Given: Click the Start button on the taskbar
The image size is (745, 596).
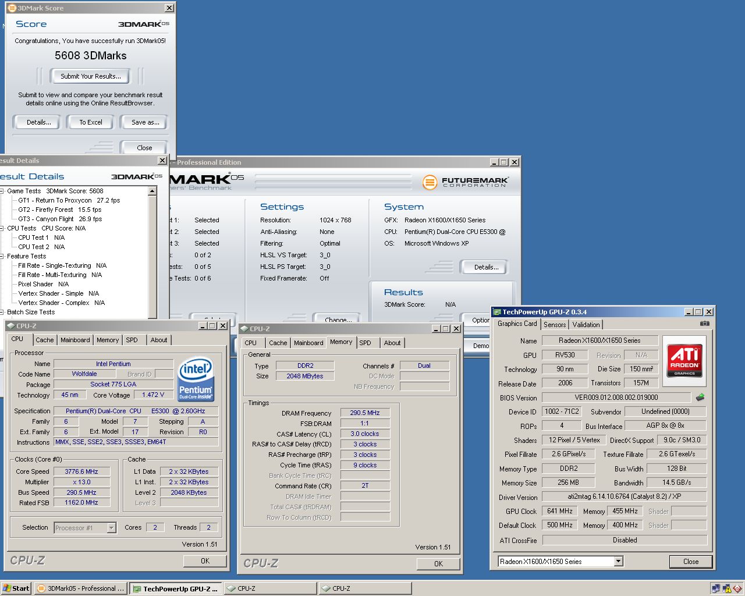Looking at the screenshot, I should [16, 588].
